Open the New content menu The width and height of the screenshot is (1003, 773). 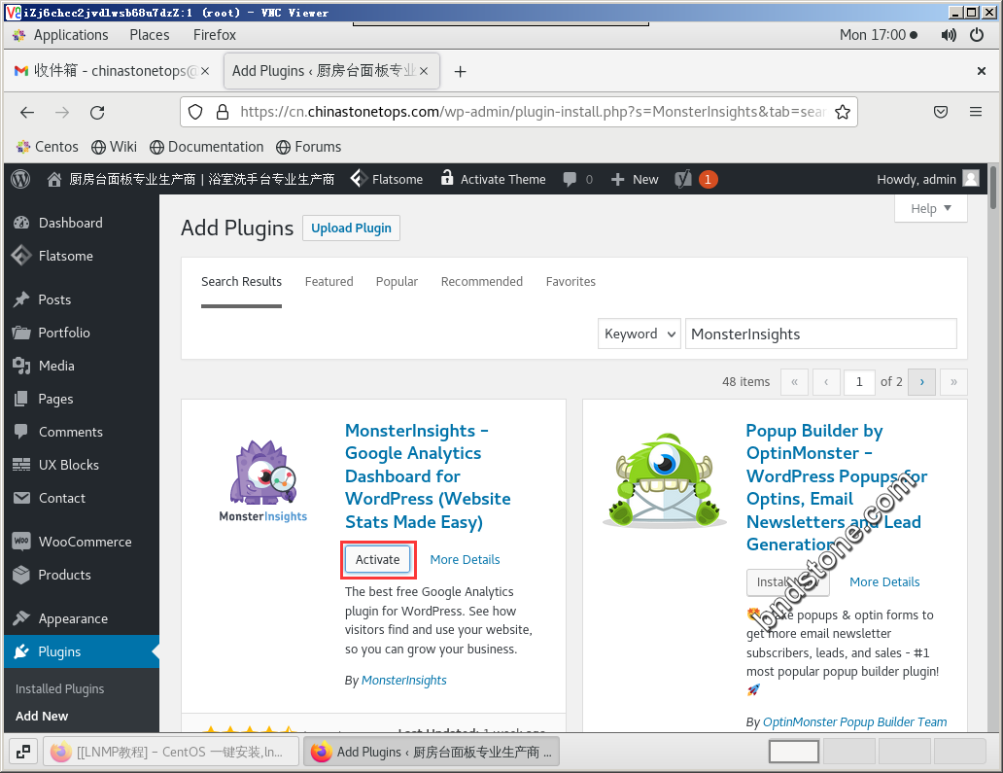pyautogui.click(x=635, y=179)
